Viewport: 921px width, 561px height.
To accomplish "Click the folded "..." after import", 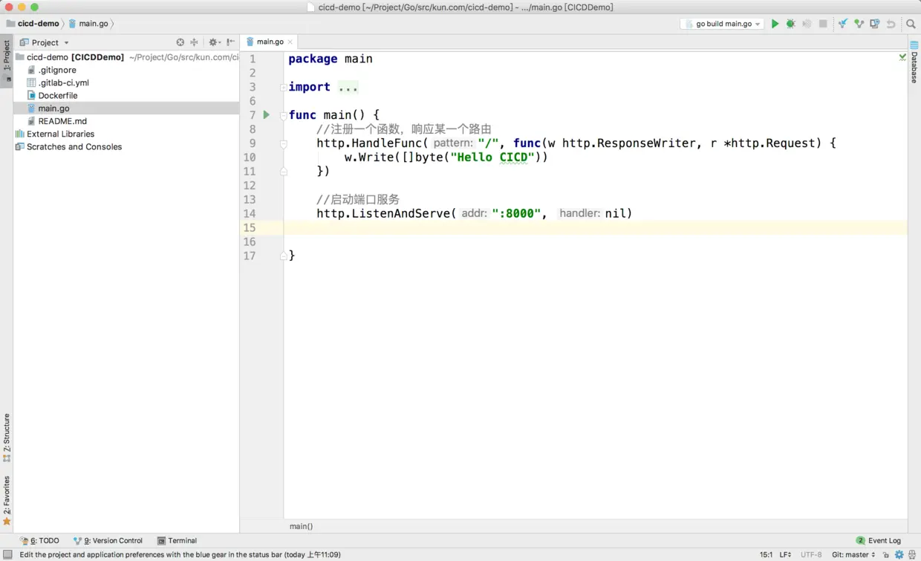I will pyautogui.click(x=348, y=87).
